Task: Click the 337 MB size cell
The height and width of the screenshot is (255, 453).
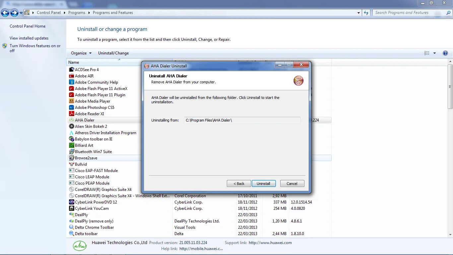Action: 280,202
